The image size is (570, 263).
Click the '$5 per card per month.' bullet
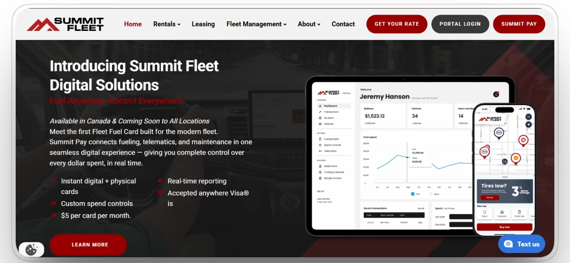click(96, 215)
